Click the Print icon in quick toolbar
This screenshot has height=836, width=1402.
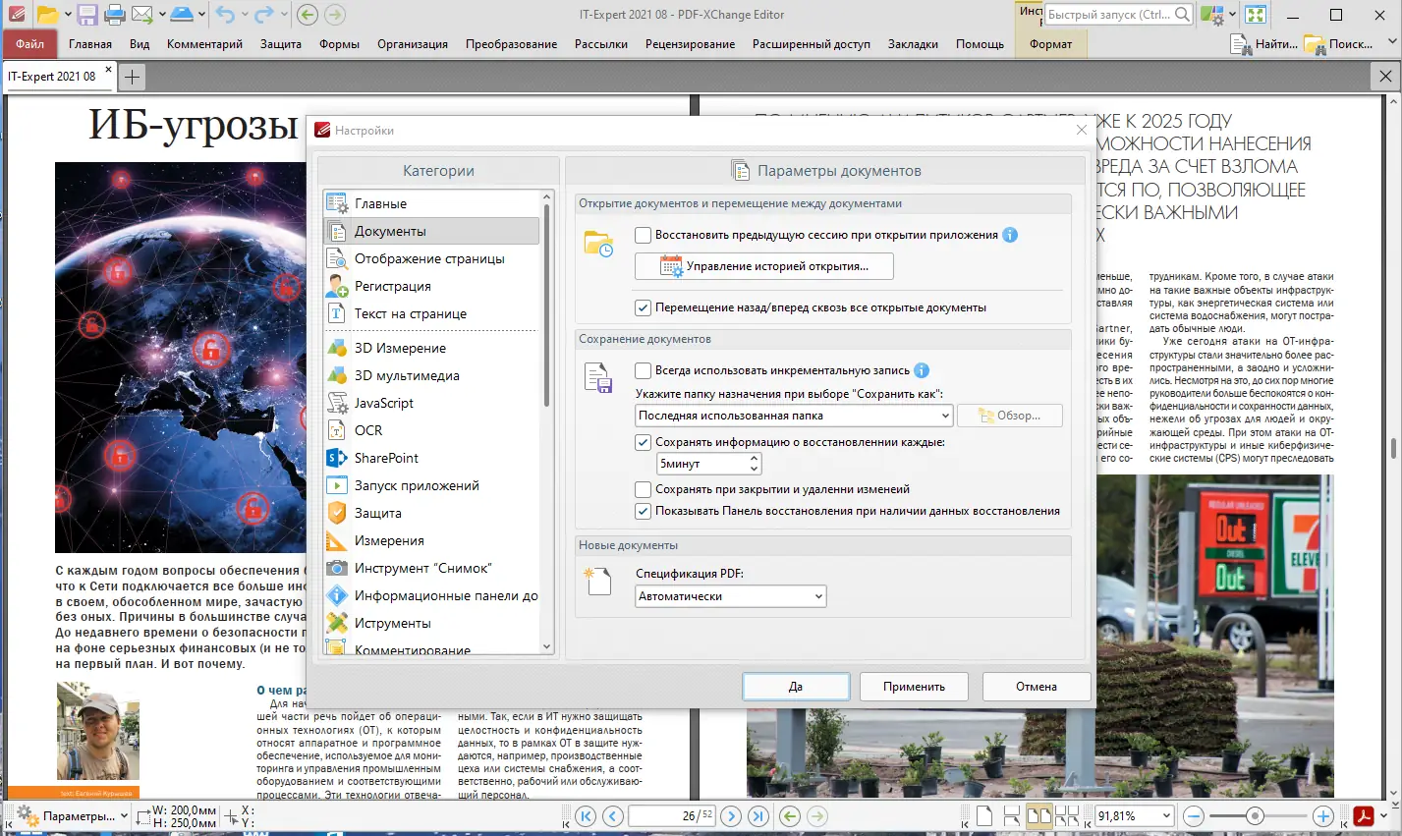[114, 15]
